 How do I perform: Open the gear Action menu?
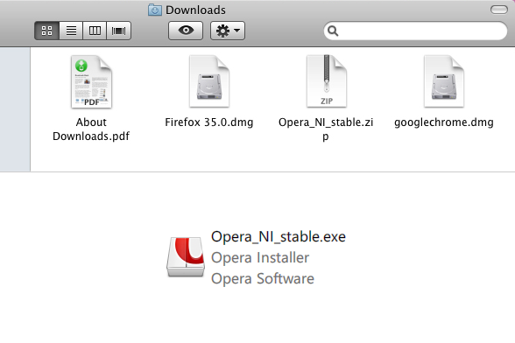(228, 31)
